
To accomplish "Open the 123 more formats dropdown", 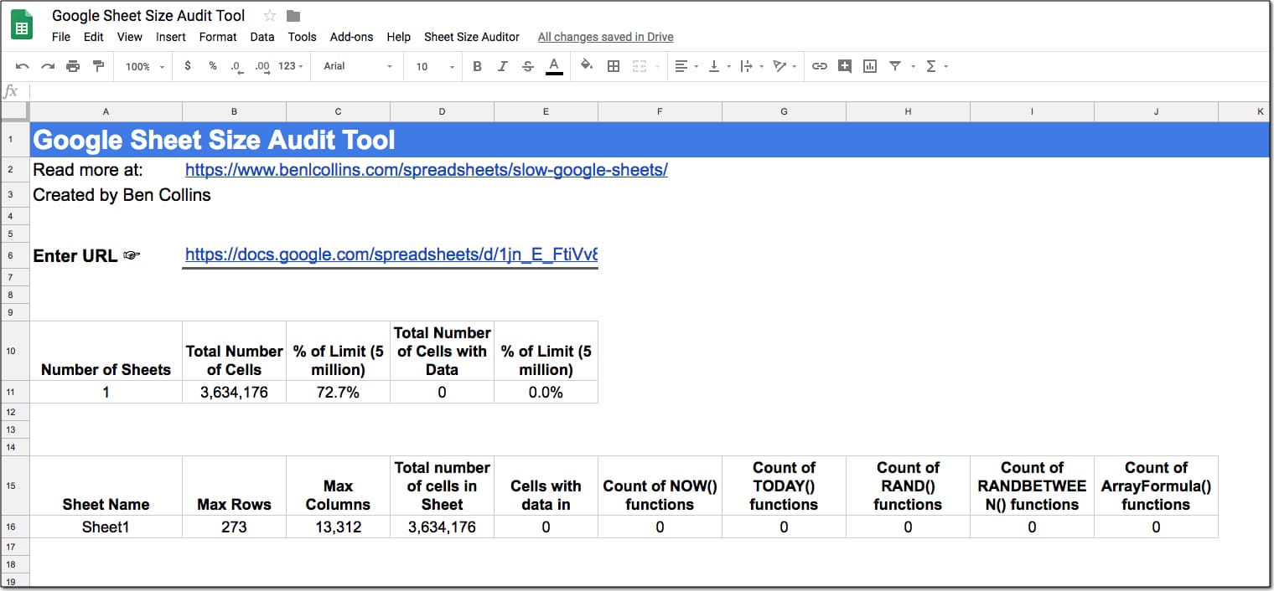I will (291, 66).
